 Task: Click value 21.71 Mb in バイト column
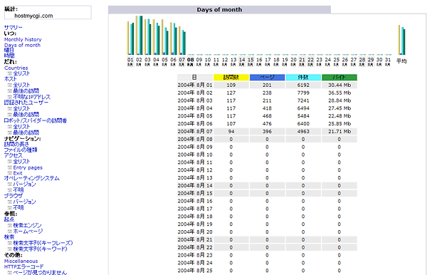[339, 131]
